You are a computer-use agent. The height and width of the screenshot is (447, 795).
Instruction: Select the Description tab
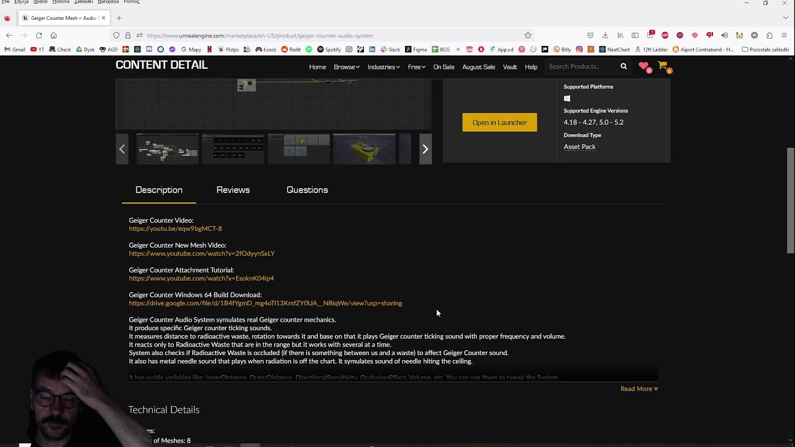(x=159, y=190)
